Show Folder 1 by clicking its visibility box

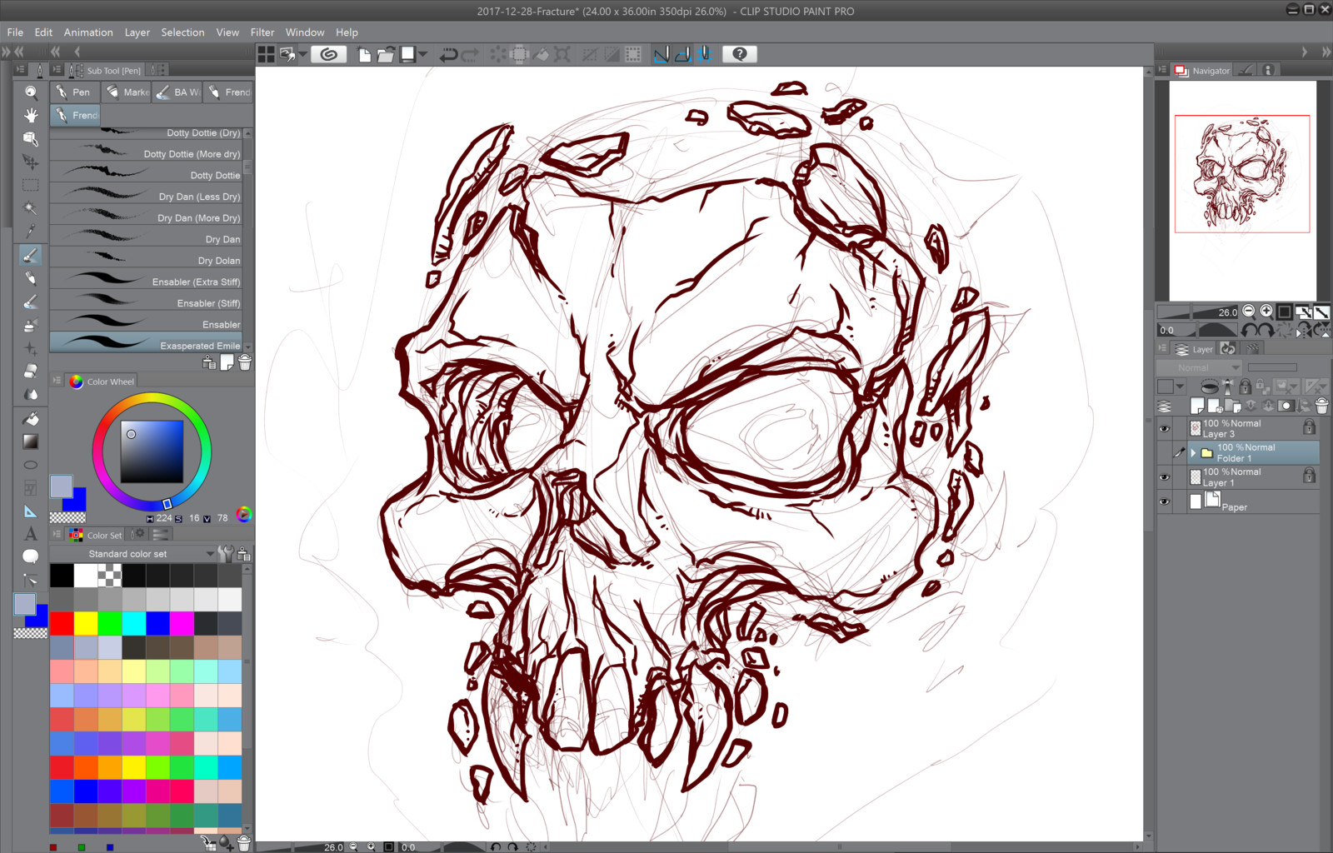[x=1165, y=453]
